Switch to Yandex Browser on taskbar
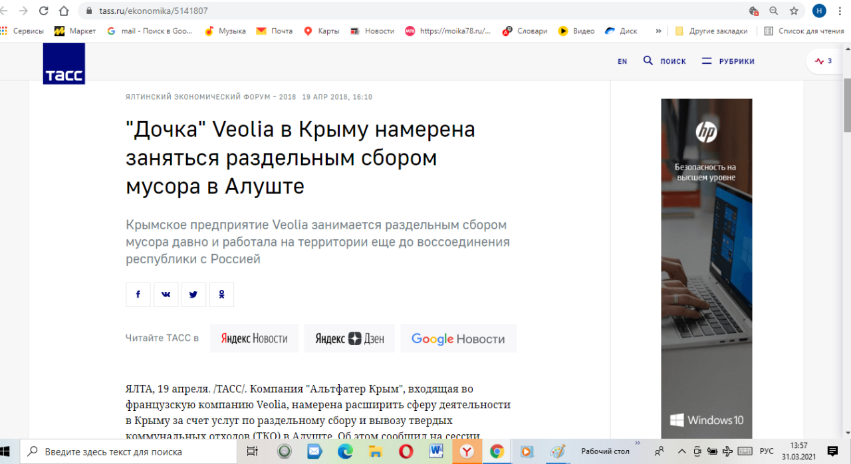Viewport: 851px width, 464px height. pyautogui.click(x=467, y=451)
